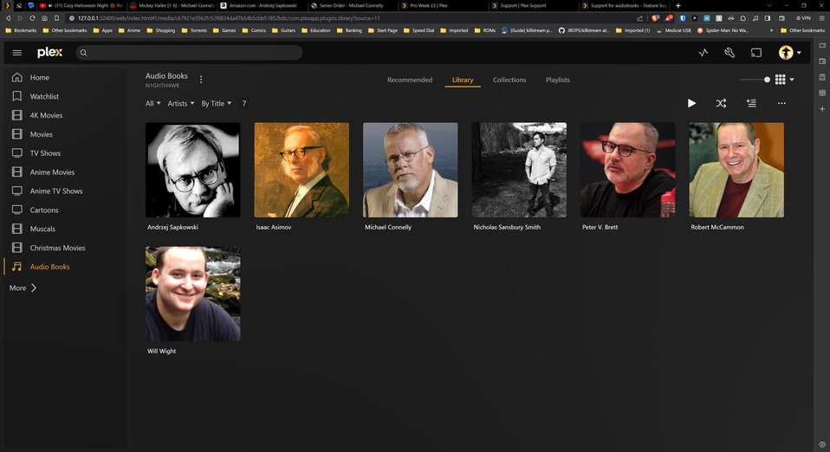Open the JBOPS/killstream bookmark

(x=585, y=30)
